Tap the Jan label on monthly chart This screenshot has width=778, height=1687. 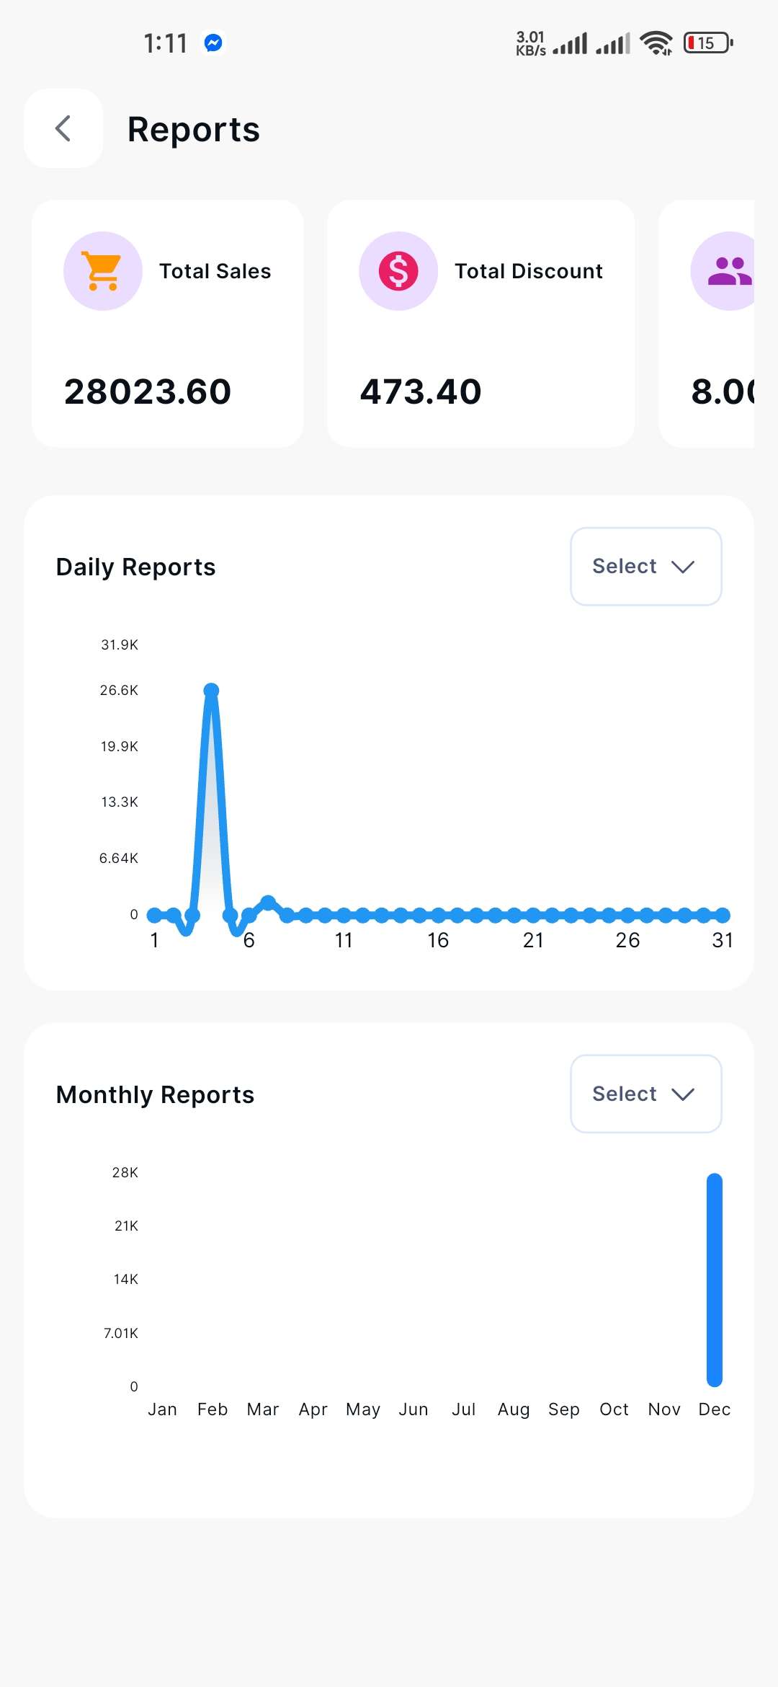pos(162,1409)
